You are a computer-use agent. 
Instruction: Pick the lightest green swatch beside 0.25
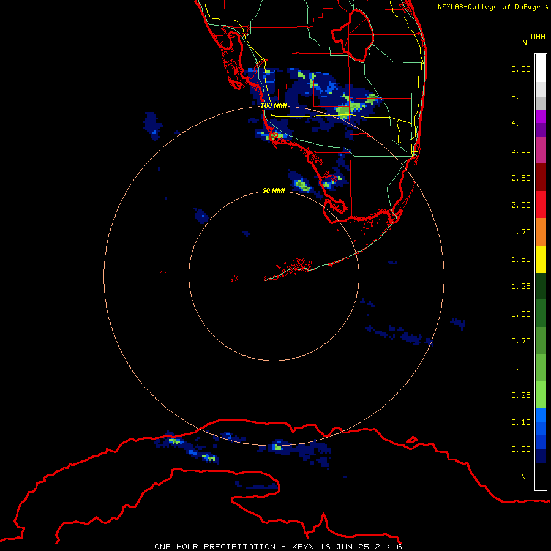pyautogui.click(x=541, y=395)
